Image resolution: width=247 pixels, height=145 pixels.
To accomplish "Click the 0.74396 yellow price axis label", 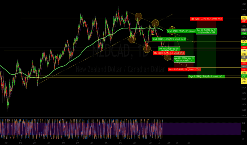I will pyautogui.click(x=244, y=79).
